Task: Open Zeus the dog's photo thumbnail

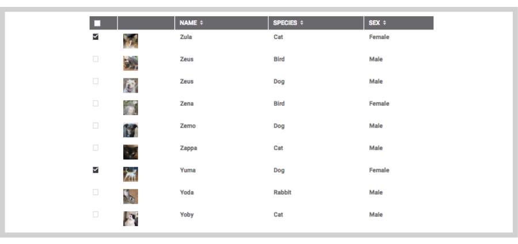Action: pos(131,85)
